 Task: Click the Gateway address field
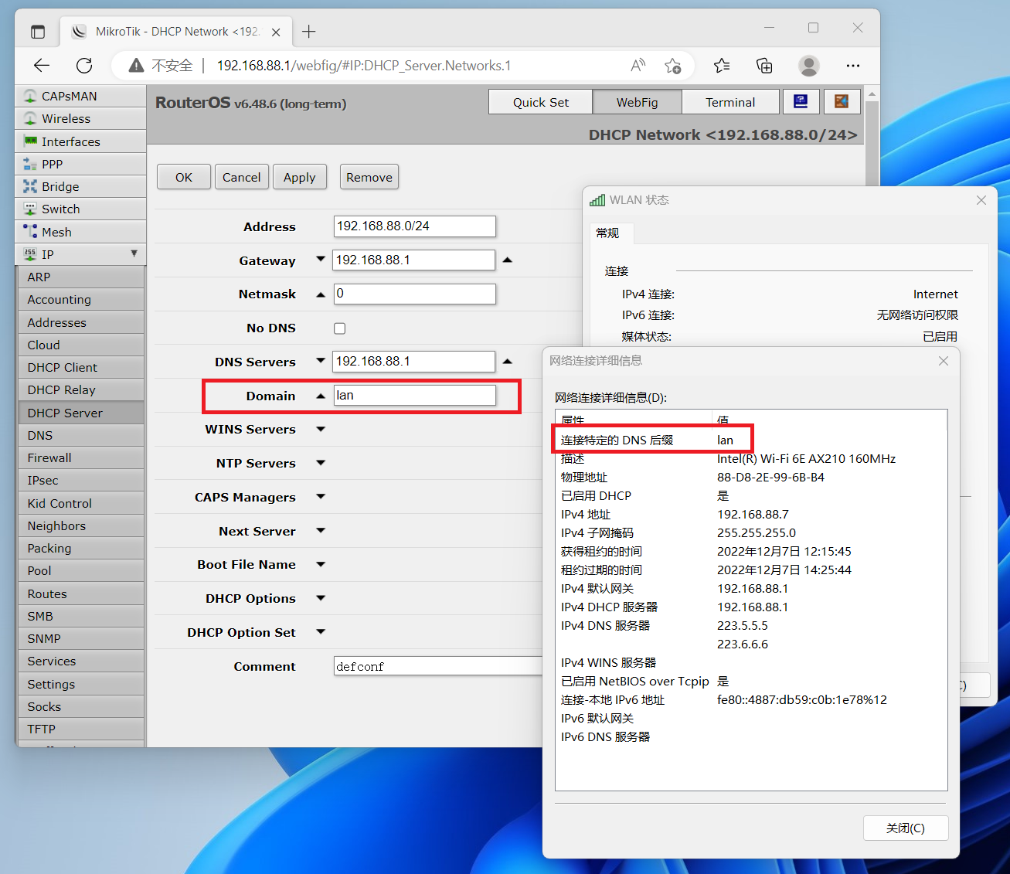point(413,260)
